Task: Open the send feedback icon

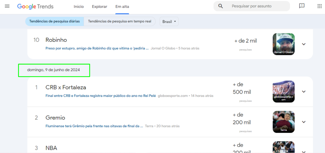Action: tap(302, 6)
